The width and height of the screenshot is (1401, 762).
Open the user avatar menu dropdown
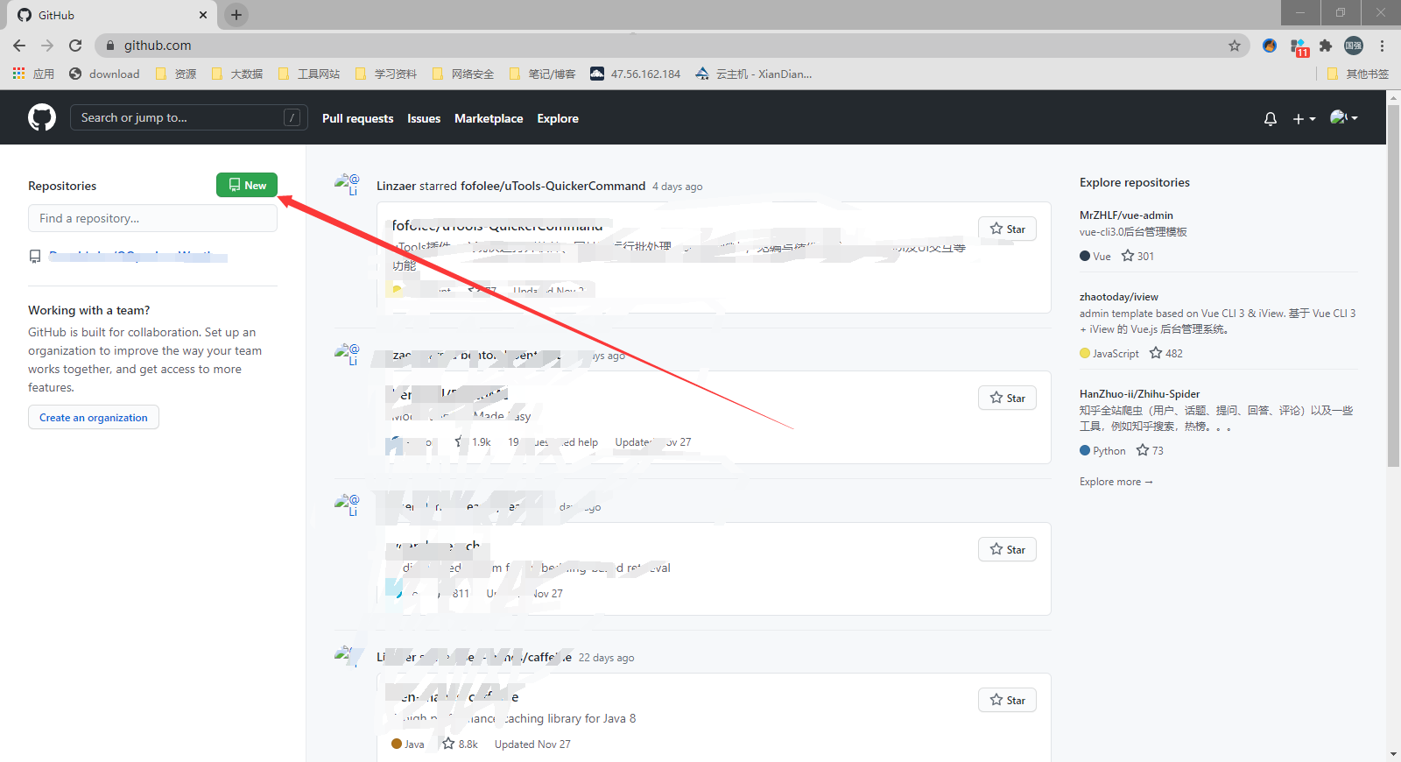(1343, 117)
